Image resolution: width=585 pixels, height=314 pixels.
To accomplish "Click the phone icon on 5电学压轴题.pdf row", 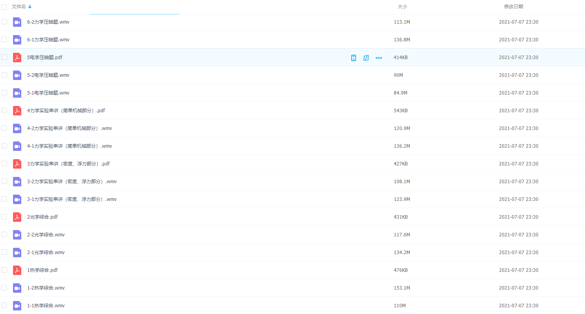I will point(354,58).
